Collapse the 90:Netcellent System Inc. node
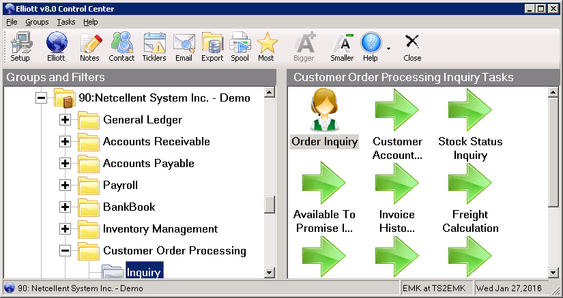Screen dimensions: 563x298 coord(42,98)
